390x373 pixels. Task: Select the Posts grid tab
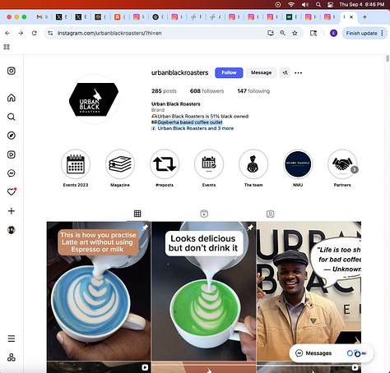coord(137,214)
